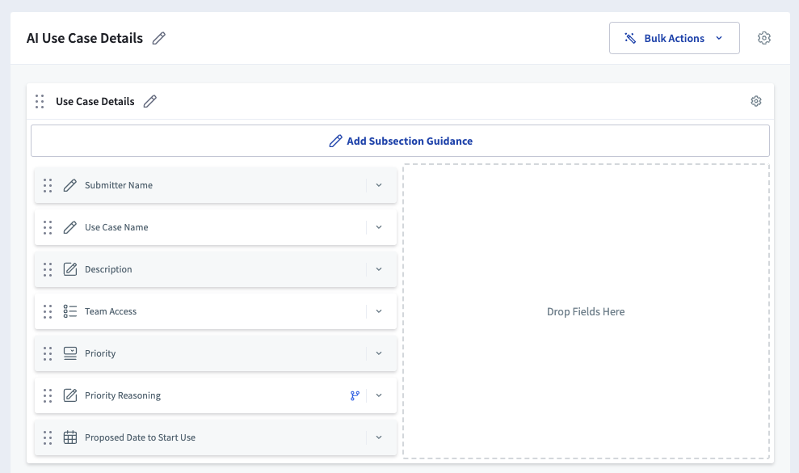This screenshot has height=473, width=799.
Task: Click the Description text-area icon
Action: (70, 269)
